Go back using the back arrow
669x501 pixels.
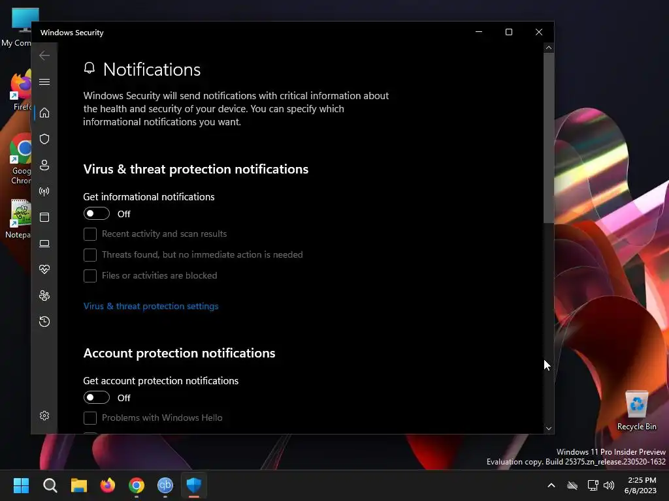click(x=44, y=55)
